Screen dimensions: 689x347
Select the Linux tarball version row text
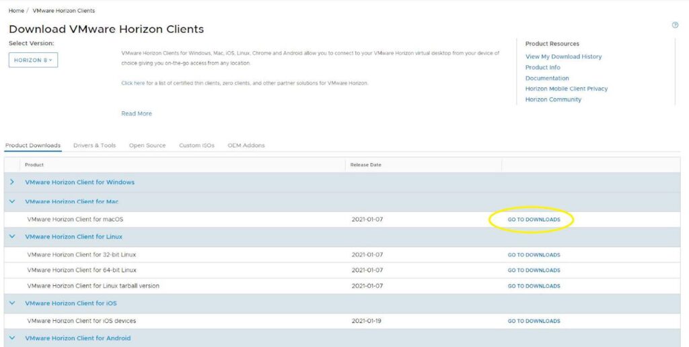point(93,286)
